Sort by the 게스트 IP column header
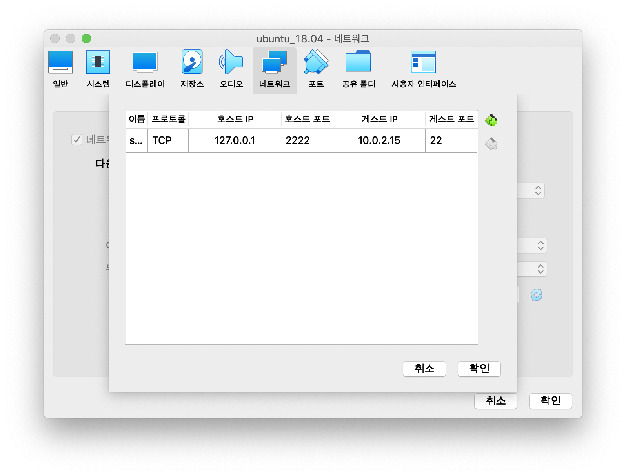The image size is (626, 476). point(379,119)
